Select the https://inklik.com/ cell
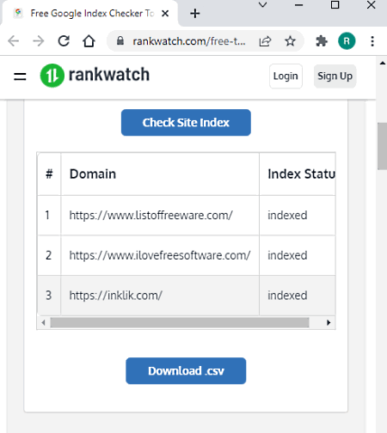387x433 pixels. [x=160, y=296]
